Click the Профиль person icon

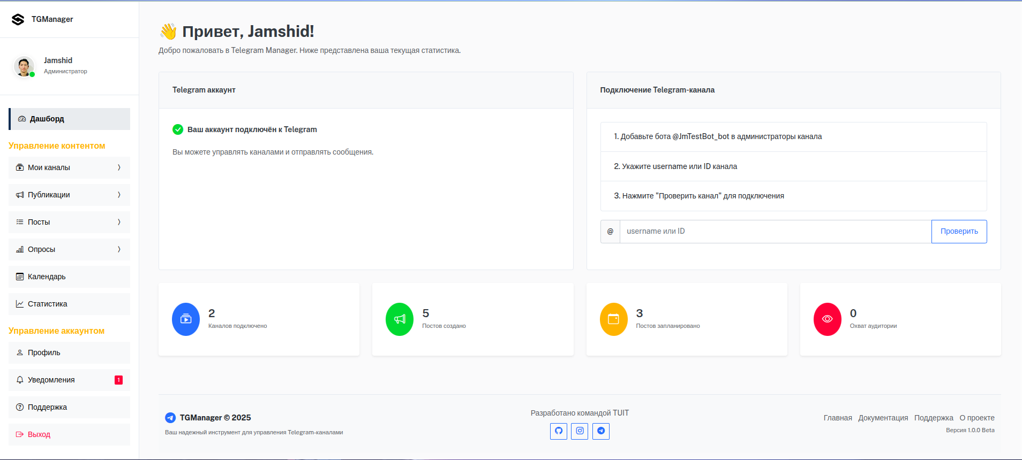[20, 352]
